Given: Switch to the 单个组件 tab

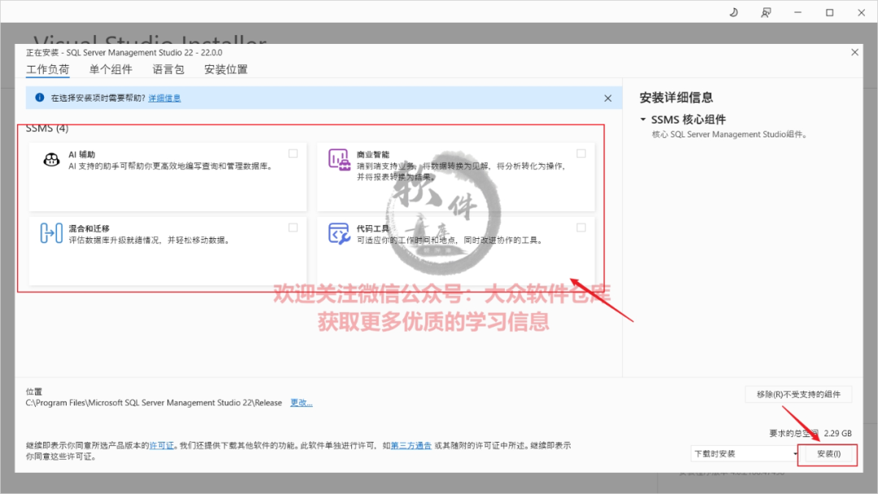Looking at the screenshot, I should click(x=111, y=69).
